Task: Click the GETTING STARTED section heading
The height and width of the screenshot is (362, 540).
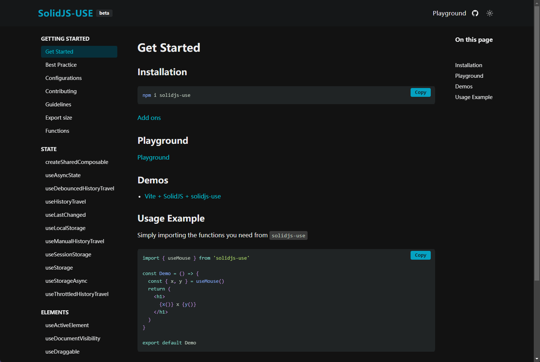Action: (65, 39)
